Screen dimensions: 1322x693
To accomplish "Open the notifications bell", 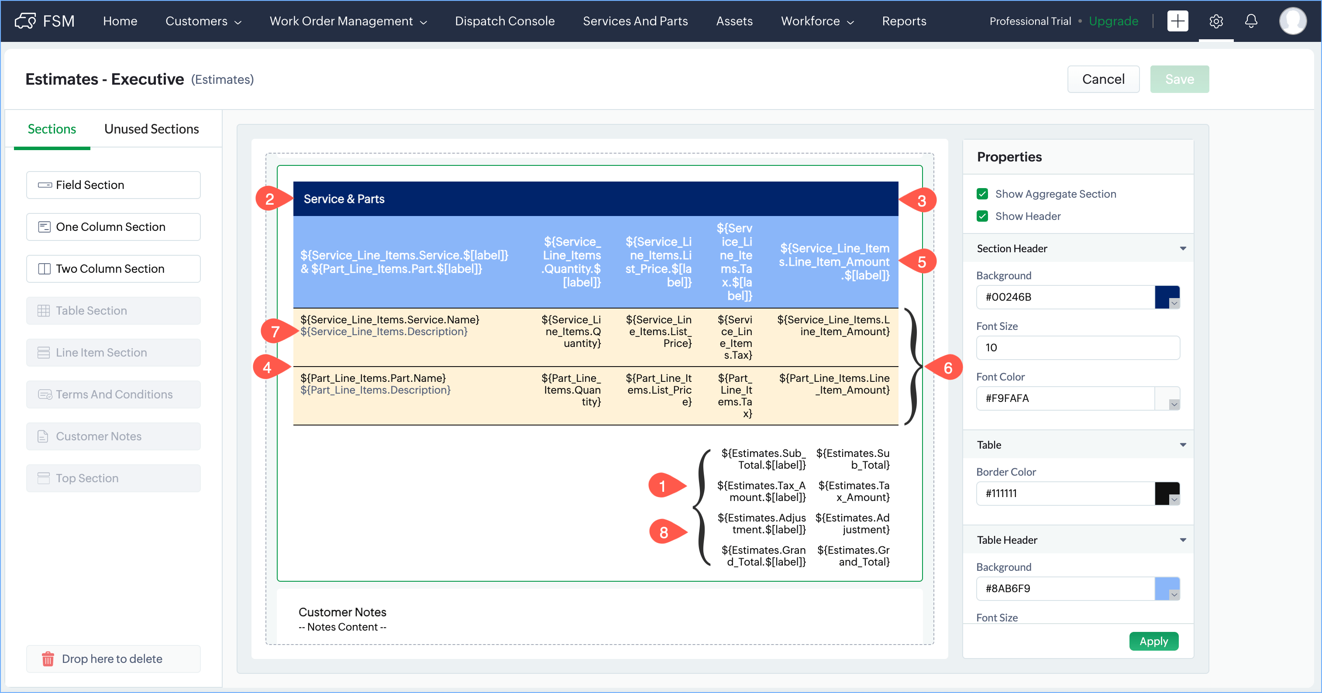I will pyautogui.click(x=1251, y=21).
